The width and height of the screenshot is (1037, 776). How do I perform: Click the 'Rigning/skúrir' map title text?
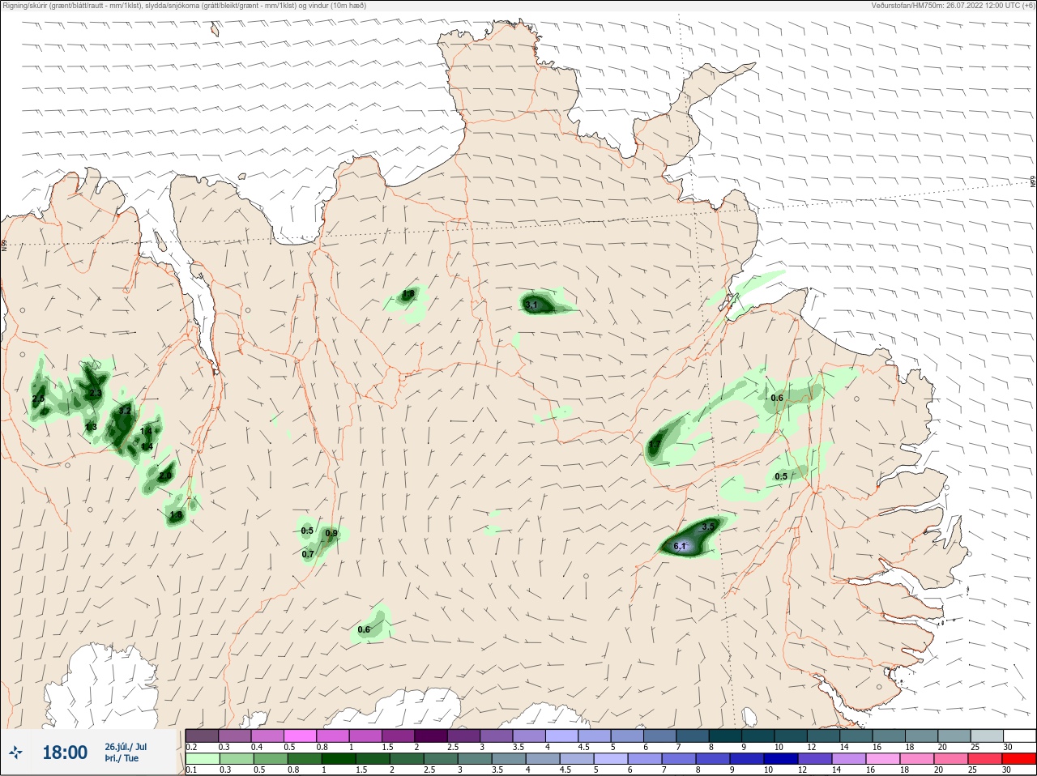coord(186,5)
